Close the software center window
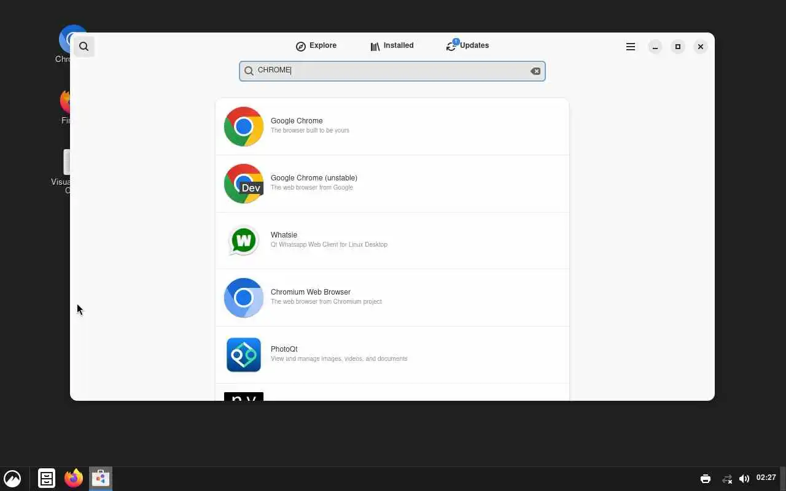Screen dimensions: 786x491 700,47
